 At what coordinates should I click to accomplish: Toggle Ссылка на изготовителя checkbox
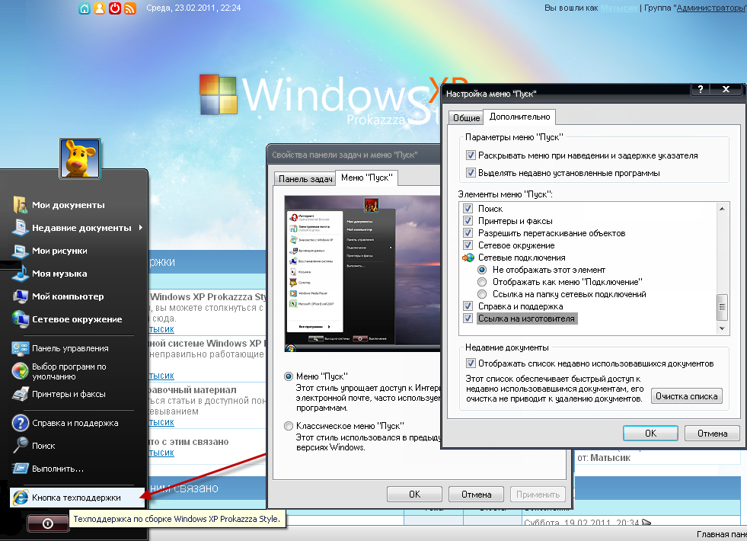pos(468,319)
